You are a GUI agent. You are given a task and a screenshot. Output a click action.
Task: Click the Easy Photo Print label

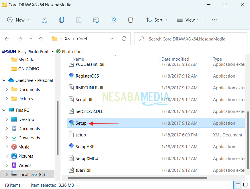click(x=33, y=52)
